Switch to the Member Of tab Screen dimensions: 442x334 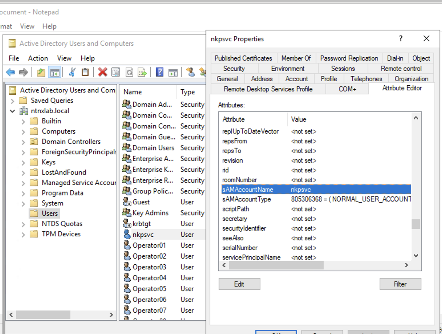(x=296, y=58)
